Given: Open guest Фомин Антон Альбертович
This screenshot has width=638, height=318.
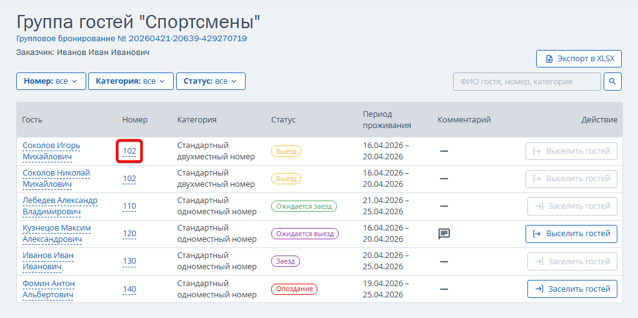Looking at the screenshot, I should [x=48, y=289].
